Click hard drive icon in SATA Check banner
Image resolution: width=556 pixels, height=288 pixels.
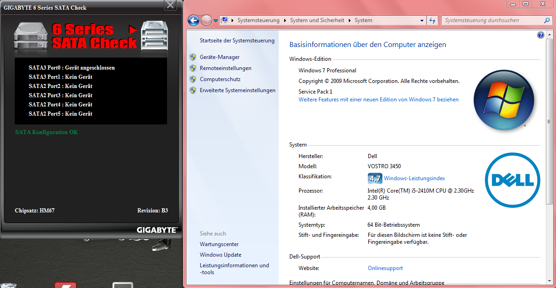point(31,37)
